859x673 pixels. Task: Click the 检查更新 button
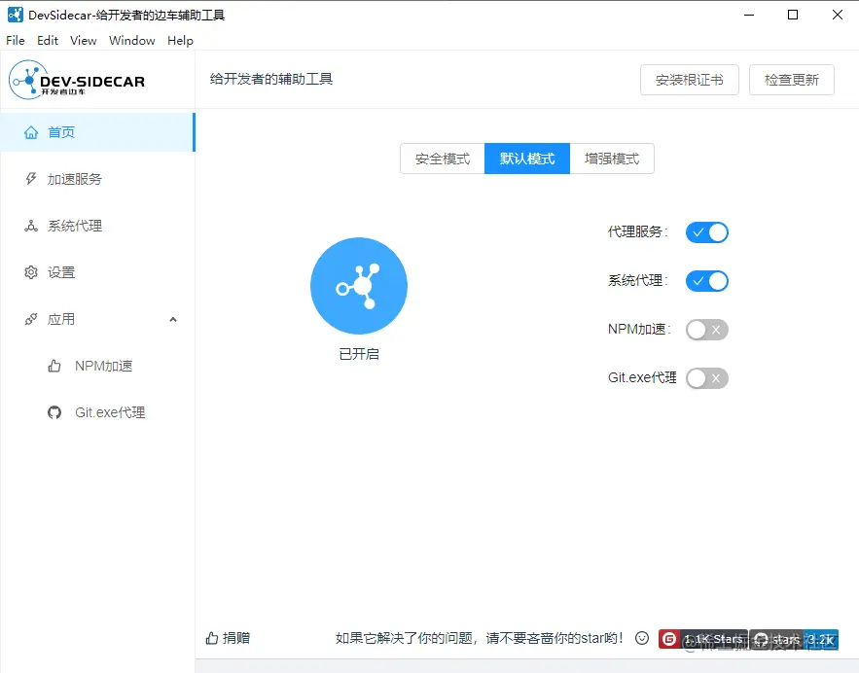point(792,80)
